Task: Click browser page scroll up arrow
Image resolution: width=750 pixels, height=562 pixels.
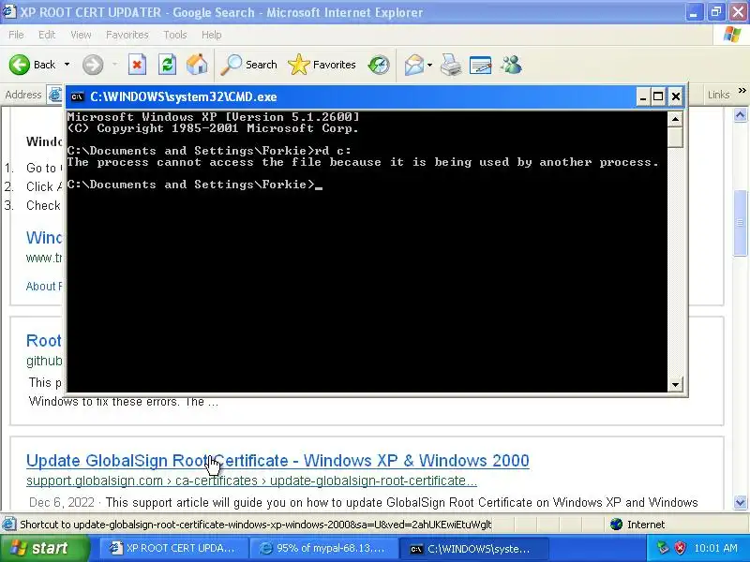Action: pos(740,114)
